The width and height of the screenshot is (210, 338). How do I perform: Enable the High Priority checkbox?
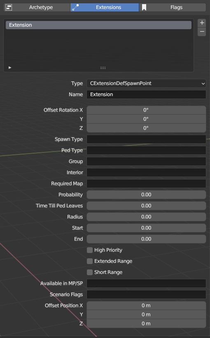(x=90, y=250)
